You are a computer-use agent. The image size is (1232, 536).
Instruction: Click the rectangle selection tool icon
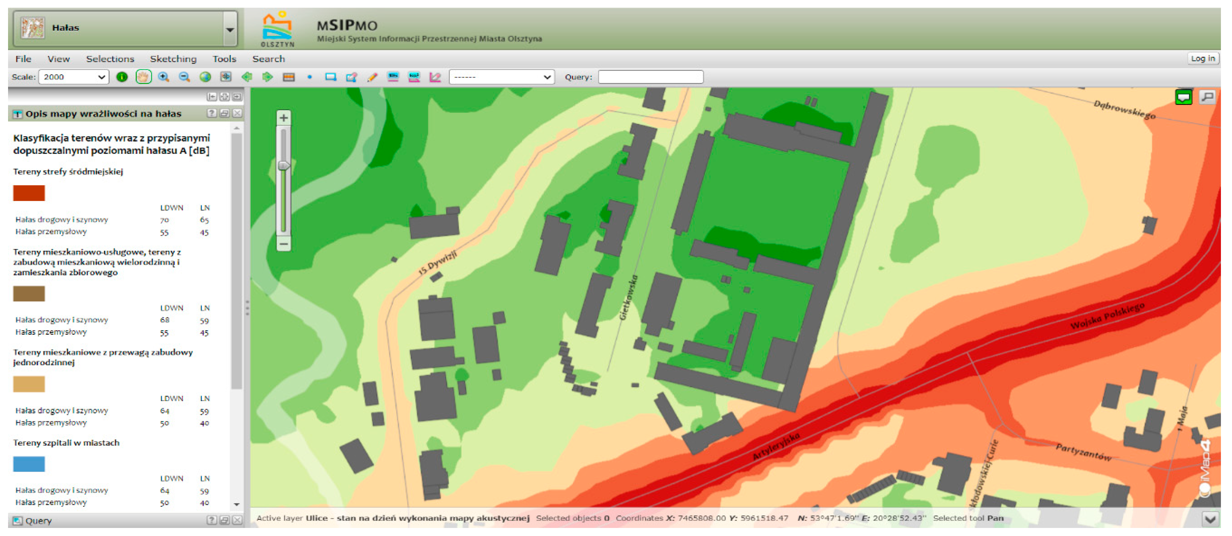(x=330, y=77)
